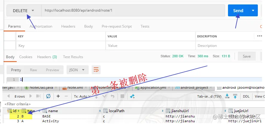
Task: Click the Value parameter input
Action: coord(150,45)
